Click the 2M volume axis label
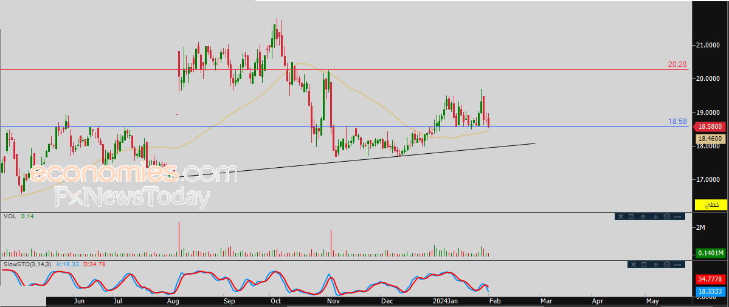Image resolution: width=729 pixels, height=307 pixels. tap(700, 227)
